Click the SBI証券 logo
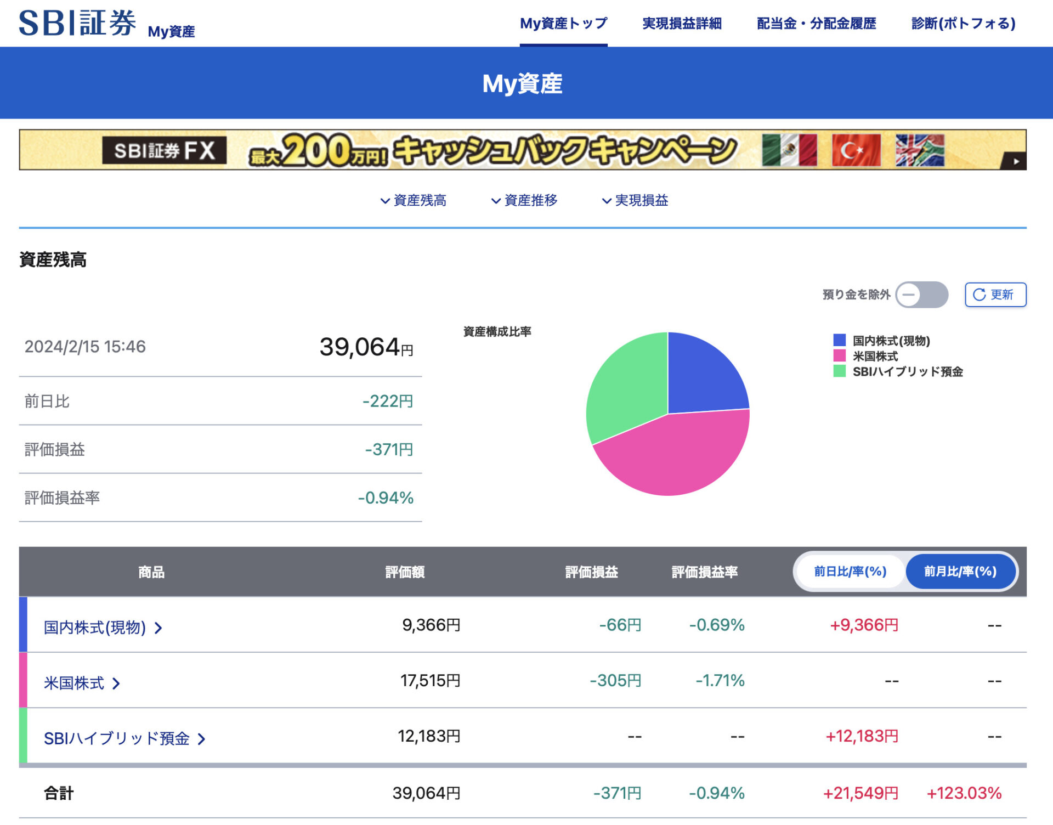Viewport: 1053px width, 825px height. tap(77, 23)
